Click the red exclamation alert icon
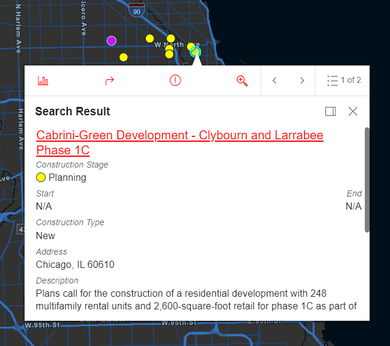This screenshot has width=390, height=346. [x=175, y=80]
